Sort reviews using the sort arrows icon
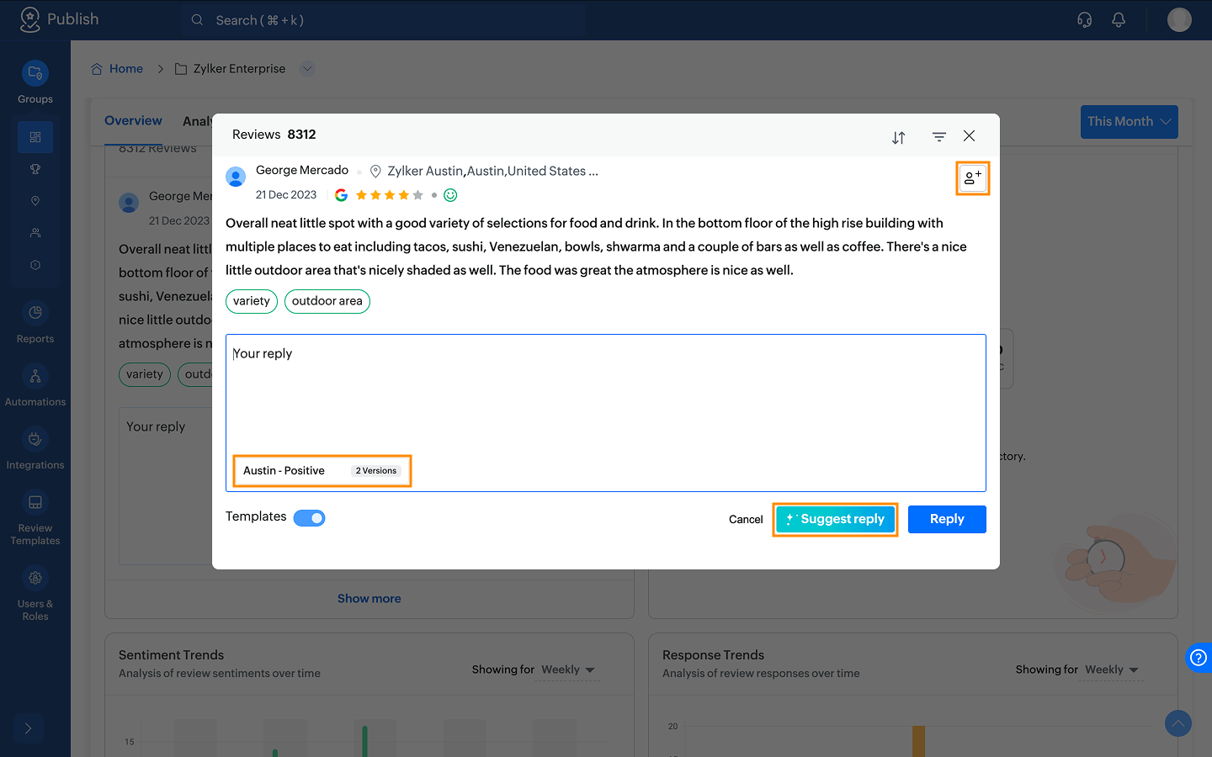This screenshot has height=757, width=1212. (899, 137)
